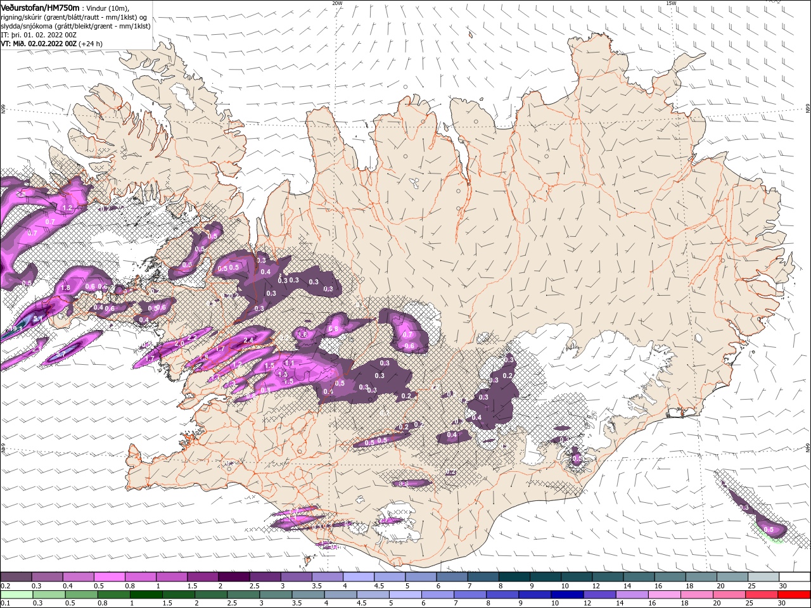
Task: Select the 14 violet swatch in the rain legend row
Action: click(631, 595)
